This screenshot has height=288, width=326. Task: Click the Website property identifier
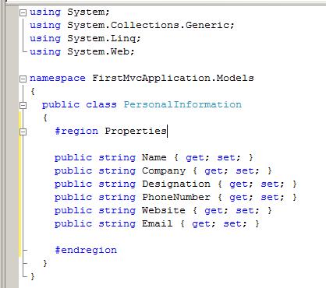coord(164,210)
